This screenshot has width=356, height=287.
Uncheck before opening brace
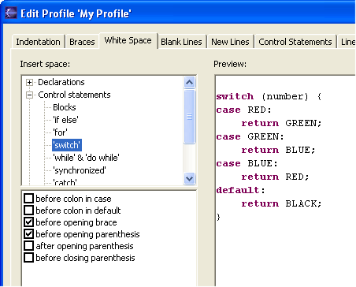(28, 222)
